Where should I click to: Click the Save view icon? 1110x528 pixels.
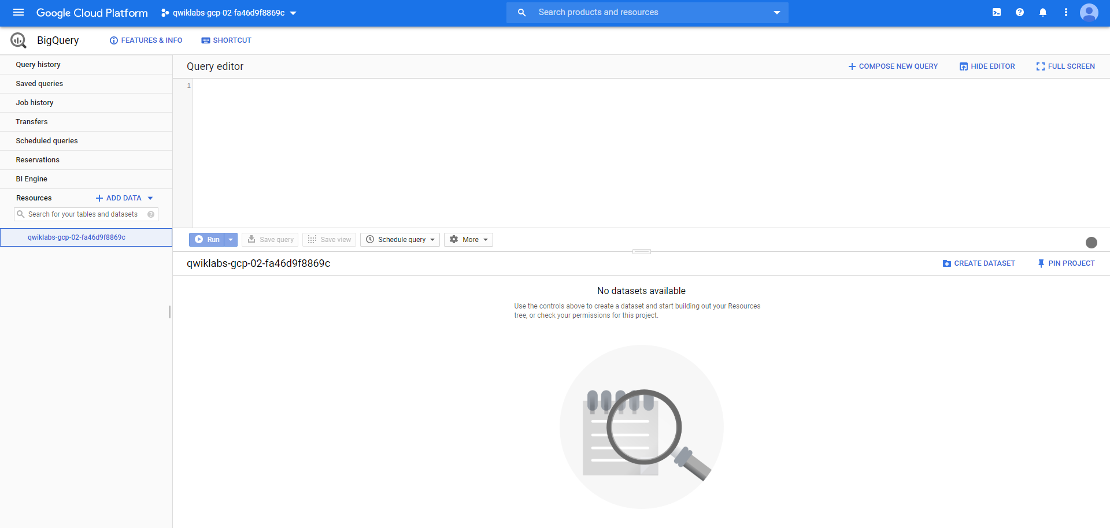[312, 239]
